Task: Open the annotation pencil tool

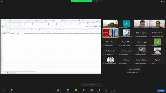Action: tap(3, 81)
